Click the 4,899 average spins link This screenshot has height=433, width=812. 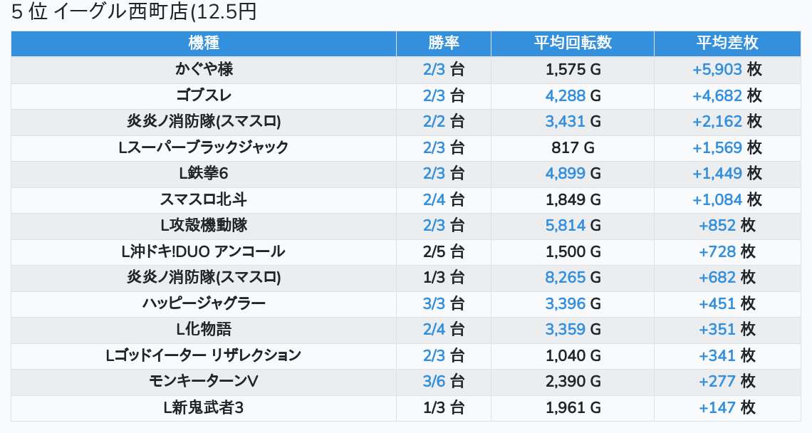click(566, 174)
